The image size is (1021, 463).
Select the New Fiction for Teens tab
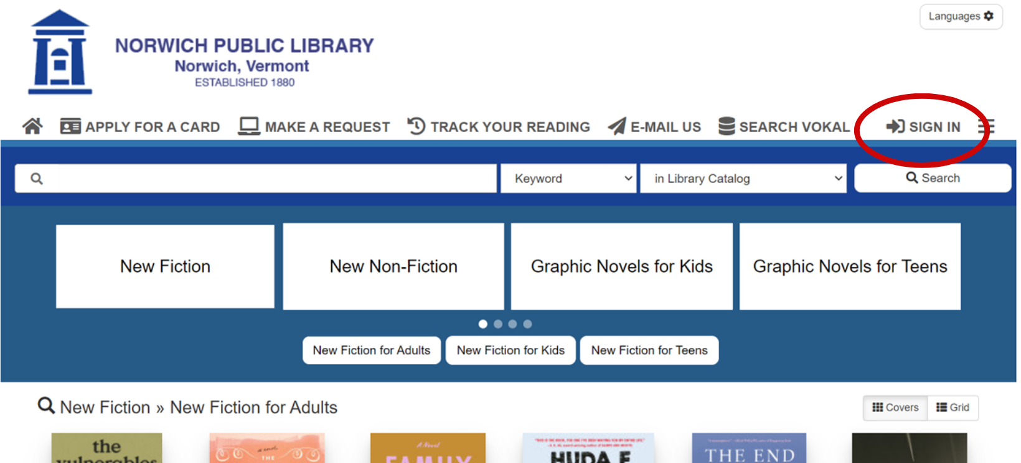click(649, 350)
